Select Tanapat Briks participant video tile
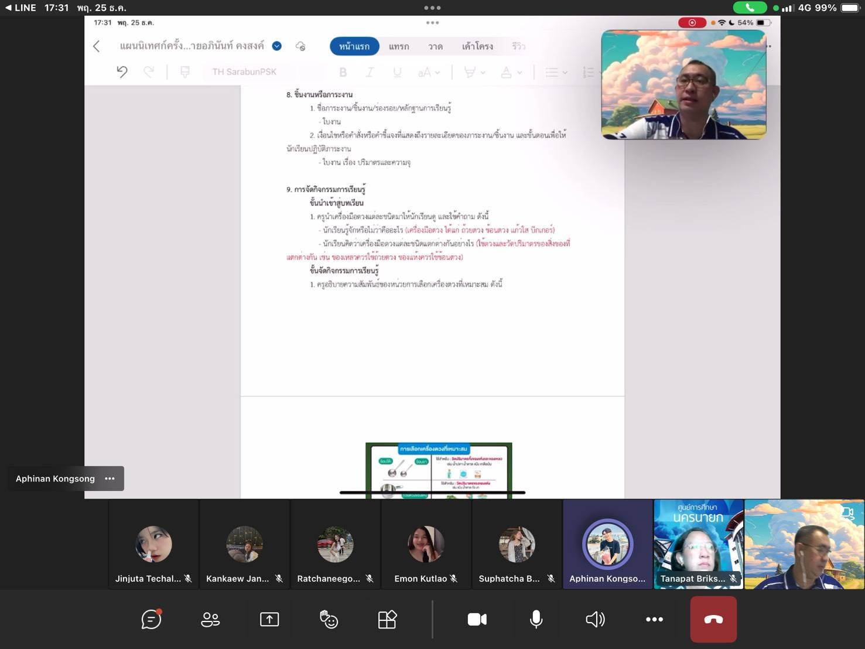Screen dimensions: 865x649 click(698, 544)
